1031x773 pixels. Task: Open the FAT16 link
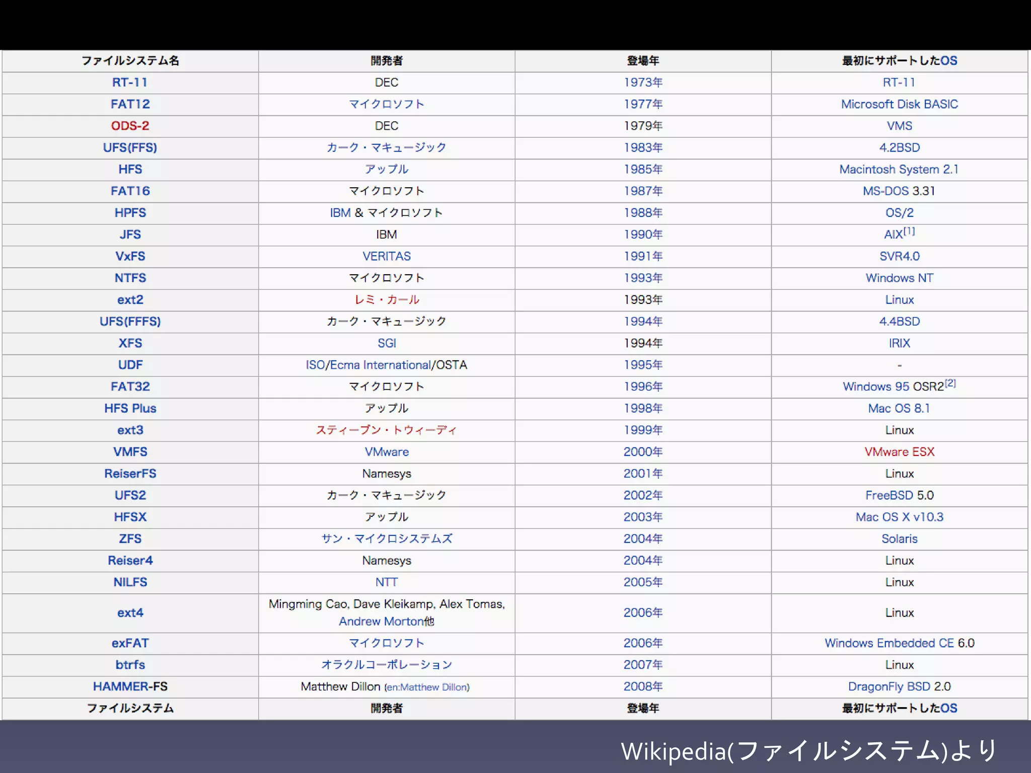coord(130,191)
